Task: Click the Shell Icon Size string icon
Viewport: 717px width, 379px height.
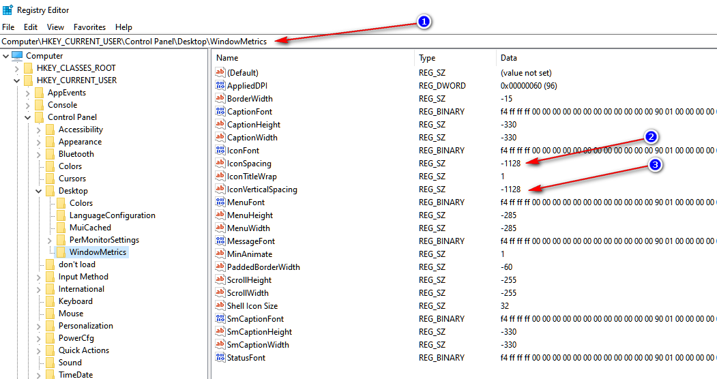Action: coord(220,305)
